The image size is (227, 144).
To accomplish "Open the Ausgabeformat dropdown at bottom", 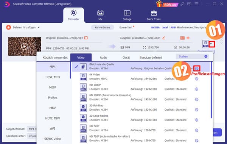I will click(32, 129).
